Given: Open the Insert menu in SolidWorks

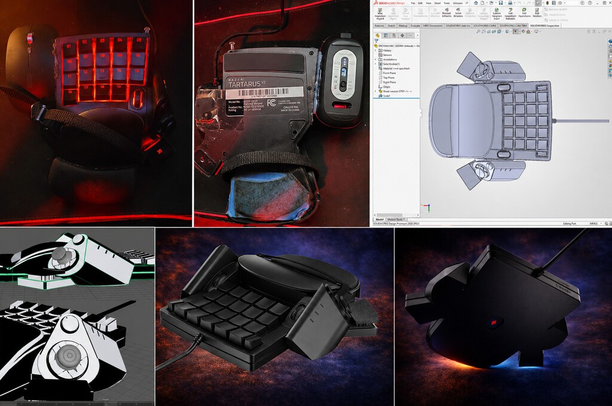Looking at the screenshot, I should coord(437,3).
